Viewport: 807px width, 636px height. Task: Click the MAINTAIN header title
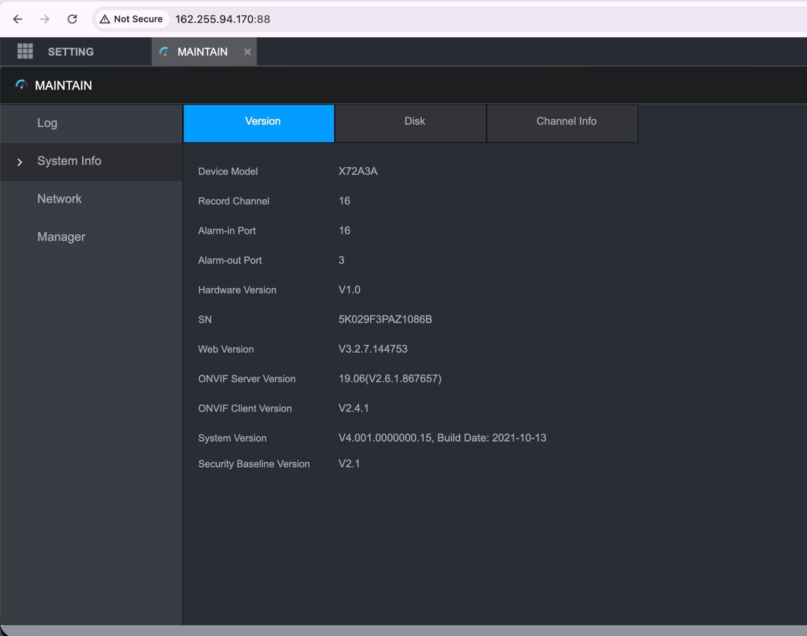tap(64, 85)
